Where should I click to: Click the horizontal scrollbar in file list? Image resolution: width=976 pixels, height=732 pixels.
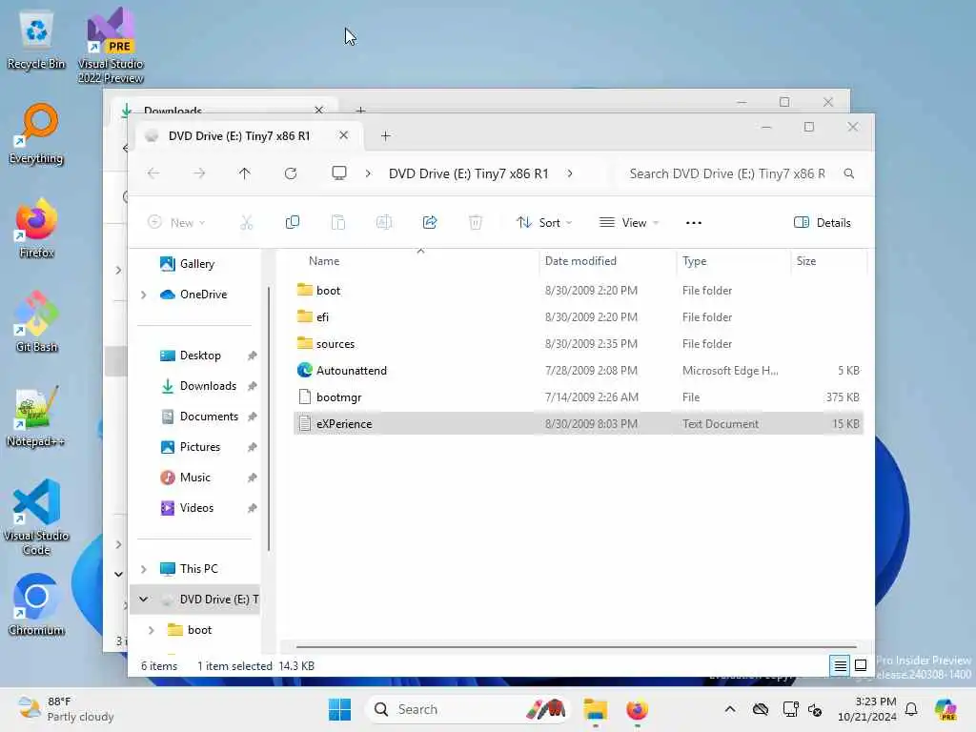[x=576, y=647]
